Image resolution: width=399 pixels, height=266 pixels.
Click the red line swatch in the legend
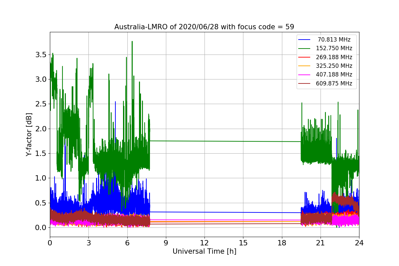pos(305,57)
